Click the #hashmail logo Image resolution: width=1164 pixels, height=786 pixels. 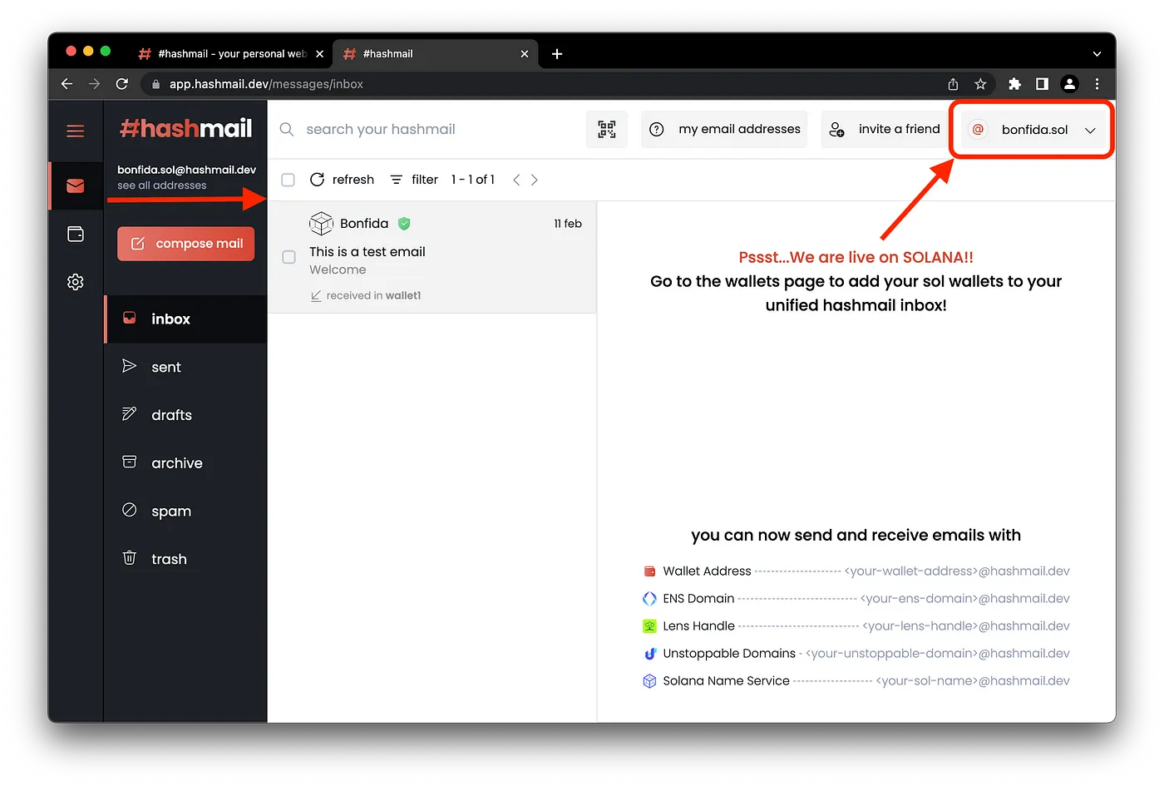[x=186, y=128]
